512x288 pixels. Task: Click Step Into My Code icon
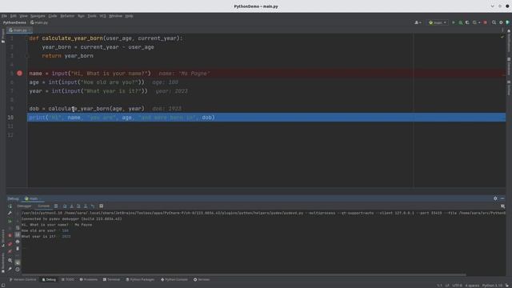[x=78, y=206]
